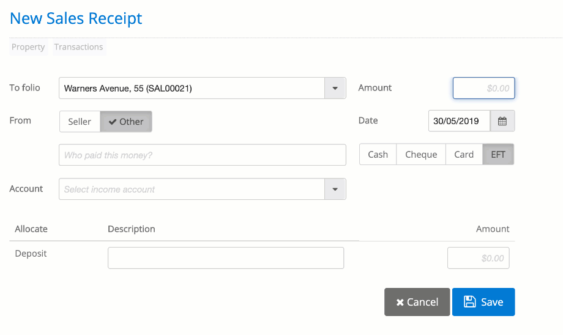Expand the To folio dropdown arrow
The width and height of the screenshot is (563, 335).
pos(335,88)
